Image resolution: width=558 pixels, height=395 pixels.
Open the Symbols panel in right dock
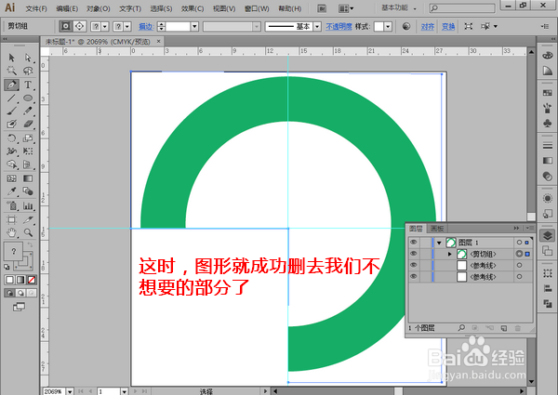(548, 123)
